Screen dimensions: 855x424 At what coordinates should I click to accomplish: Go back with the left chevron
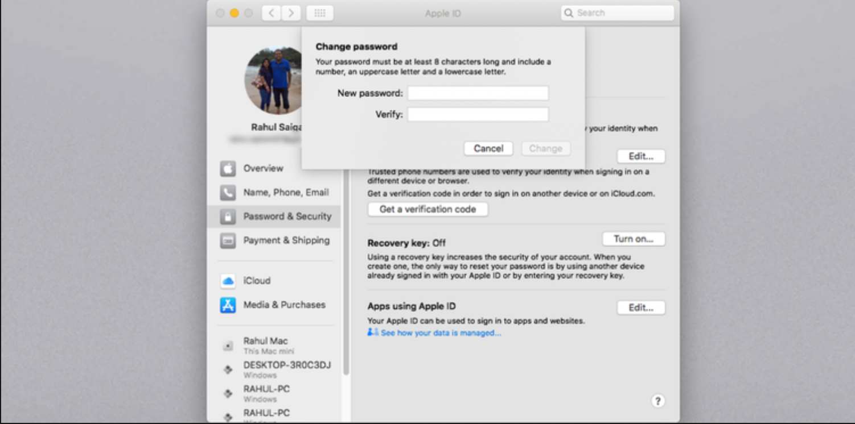271,13
